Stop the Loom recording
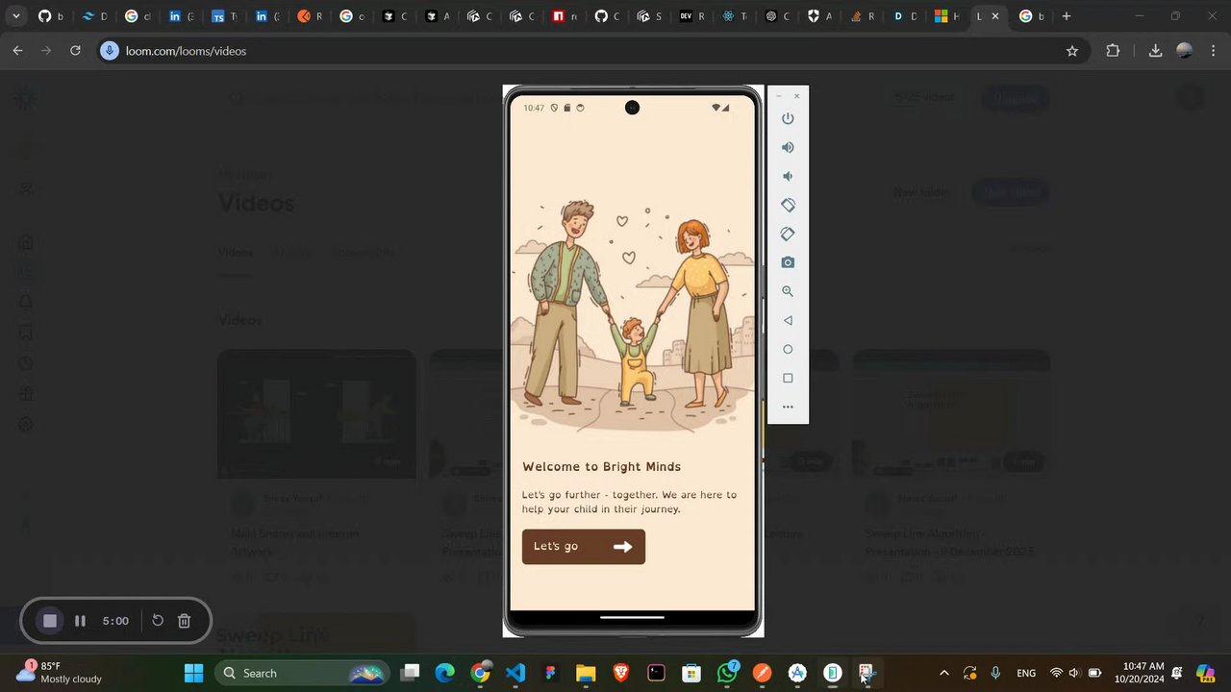The height and width of the screenshot is (692, 1231). 50,621
